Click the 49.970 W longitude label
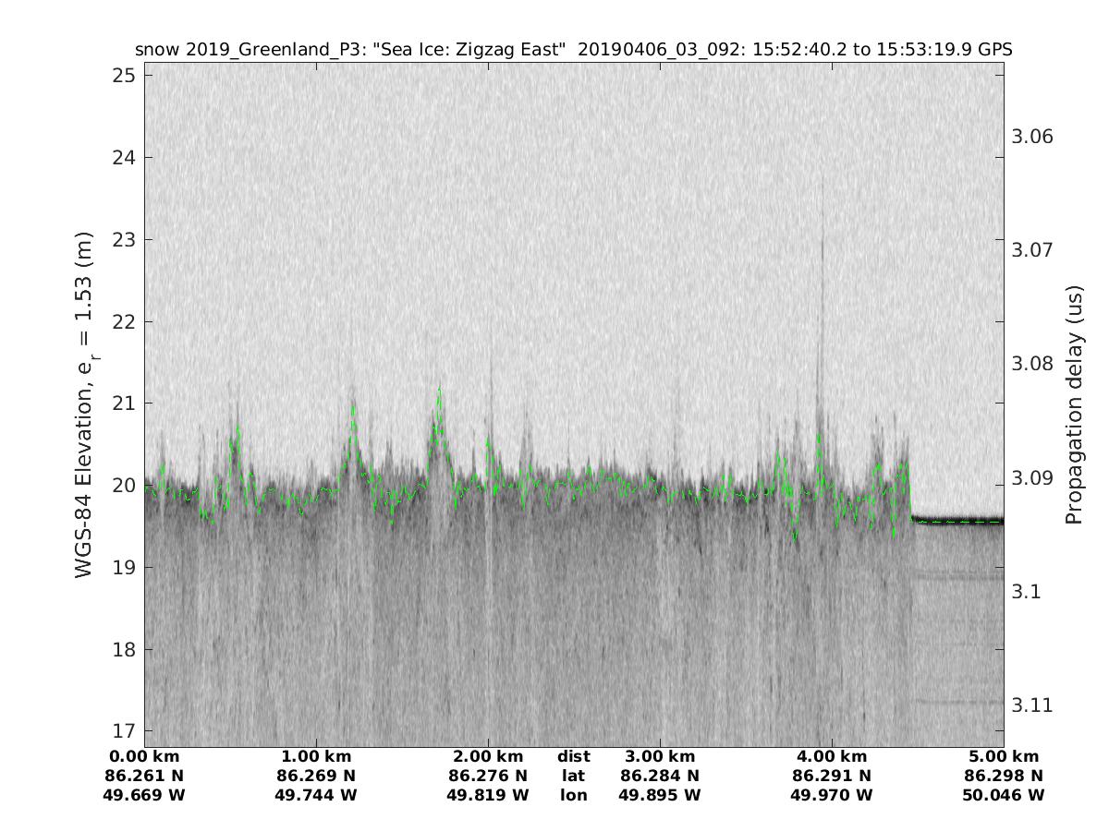Viewport: 1109px width, 831px height. point(832,795)
